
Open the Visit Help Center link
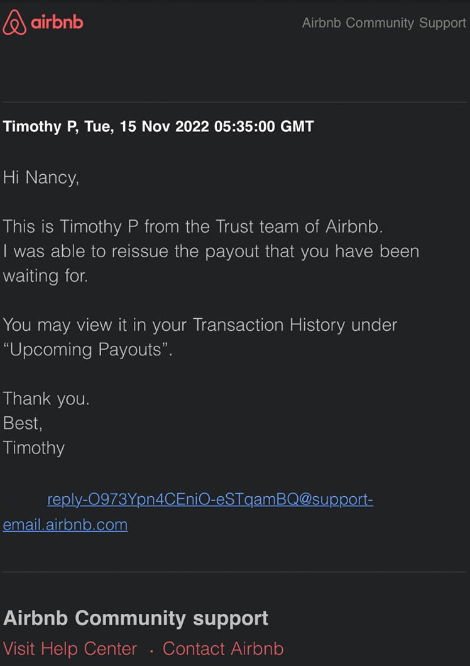(70, 648)
